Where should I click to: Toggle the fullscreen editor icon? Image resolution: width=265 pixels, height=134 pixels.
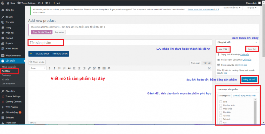pos(209,68)
